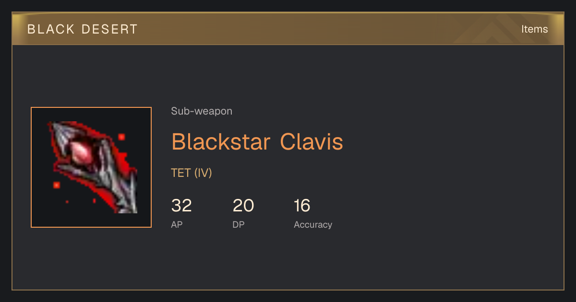The width and height of the screenshot is (576, 302).
Task: Open the Items link in header
Action: (534, 29)
